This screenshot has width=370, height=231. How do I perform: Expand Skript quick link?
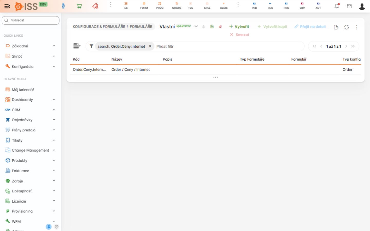(x=30, y=56)
